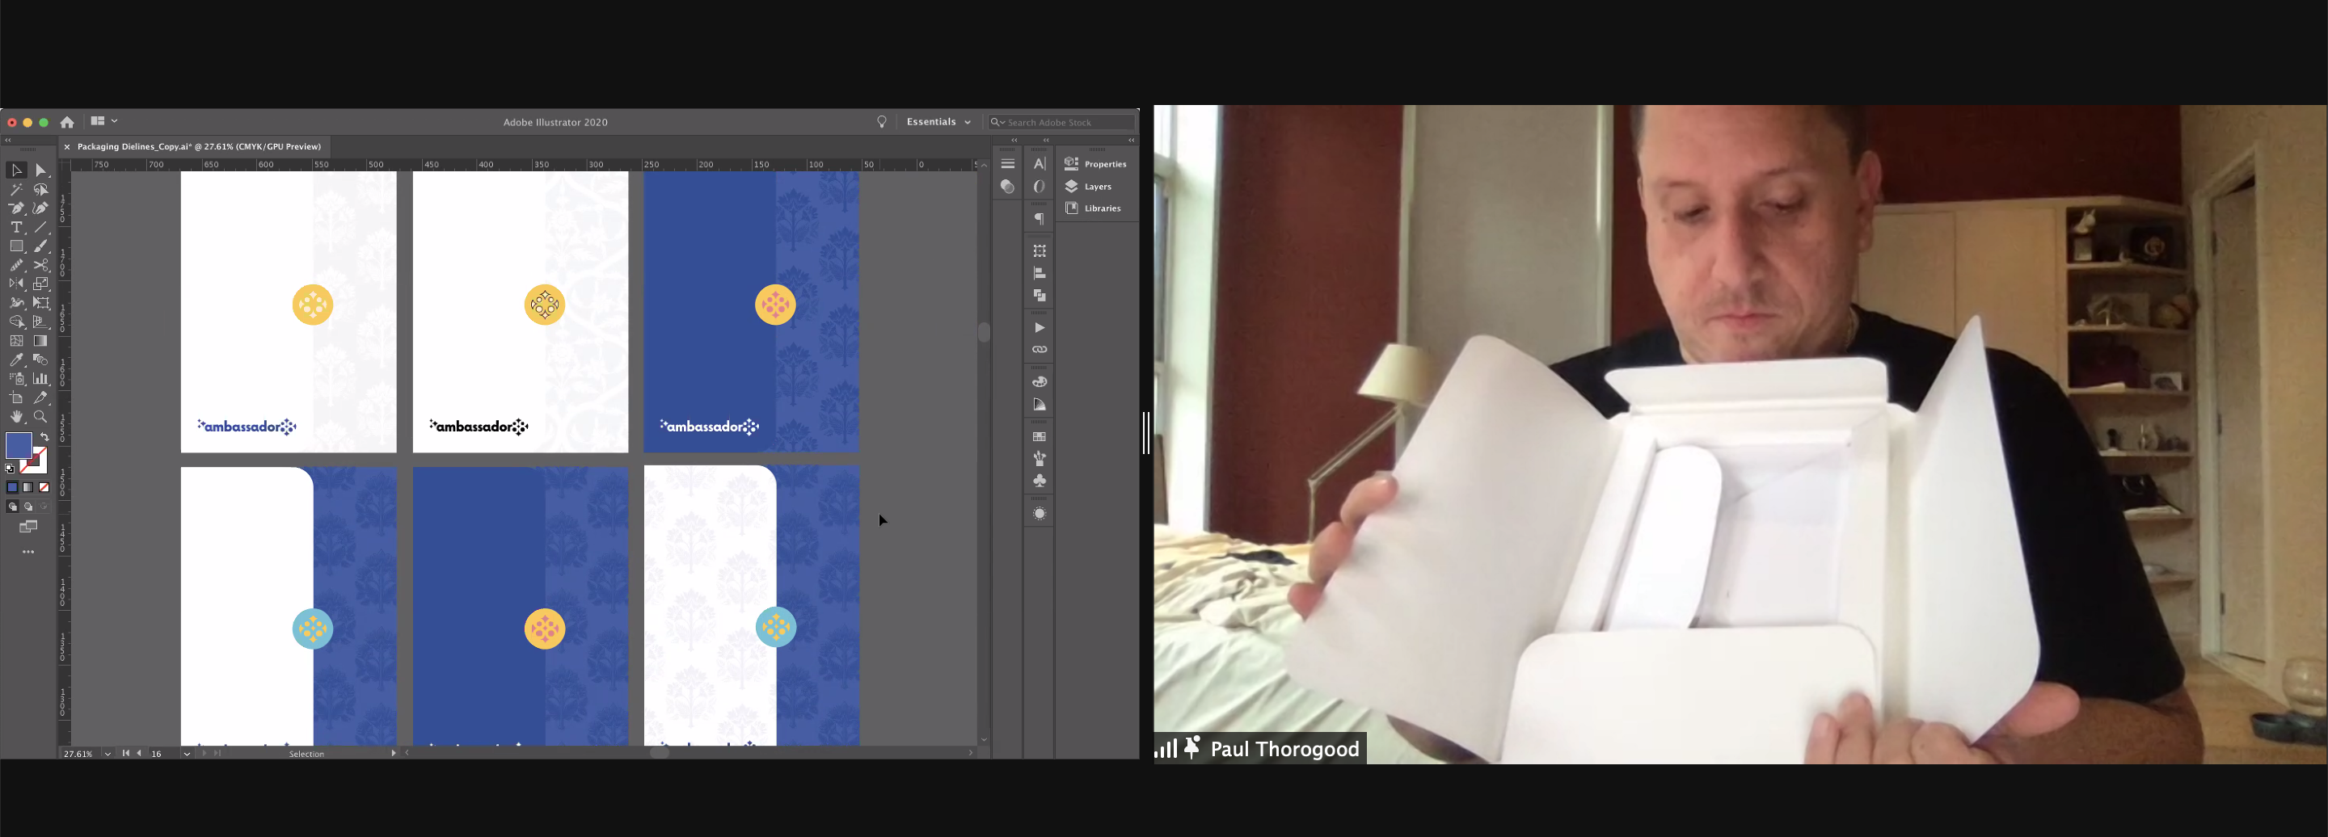Enable Draw Normal mode

[x=13, y=507]
